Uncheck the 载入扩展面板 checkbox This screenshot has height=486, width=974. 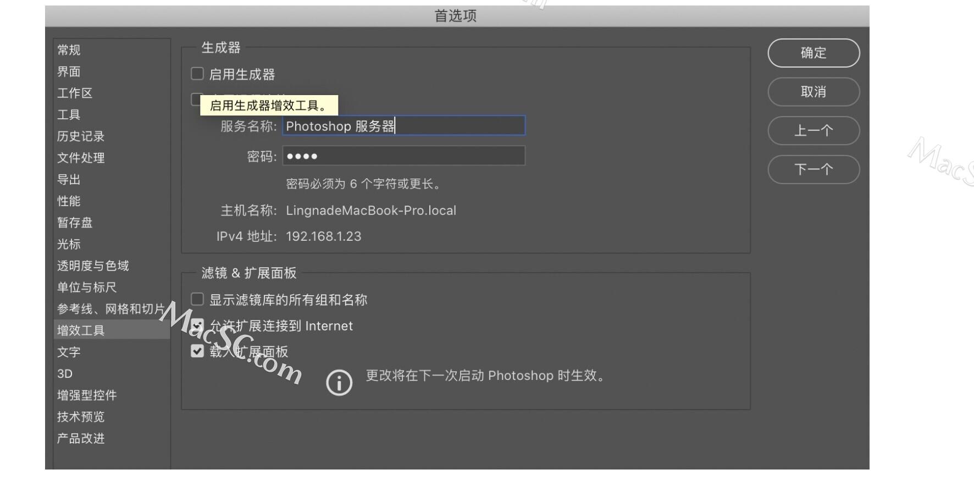[197, 351]
